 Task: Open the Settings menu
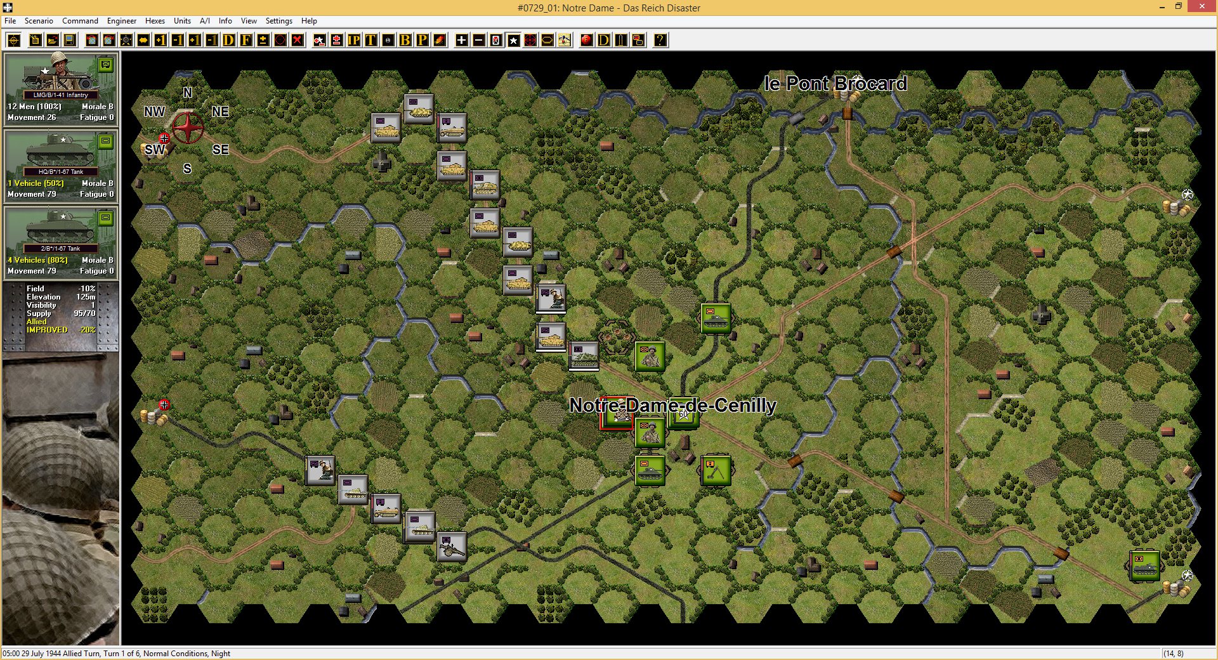click(x=278, y=21)
